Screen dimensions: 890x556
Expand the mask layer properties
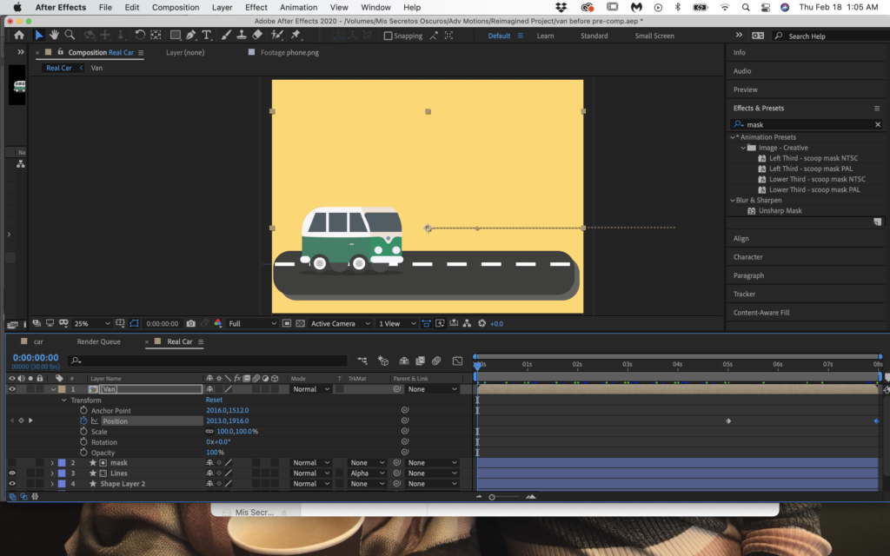(x=52, y=463)
